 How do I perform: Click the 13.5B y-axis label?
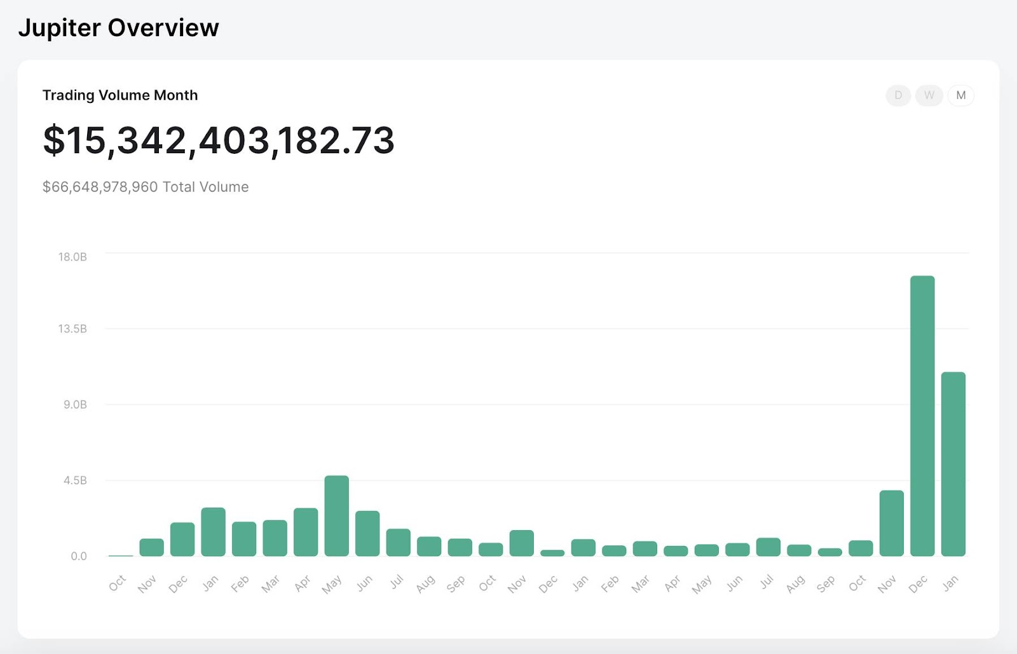(72, 329)
